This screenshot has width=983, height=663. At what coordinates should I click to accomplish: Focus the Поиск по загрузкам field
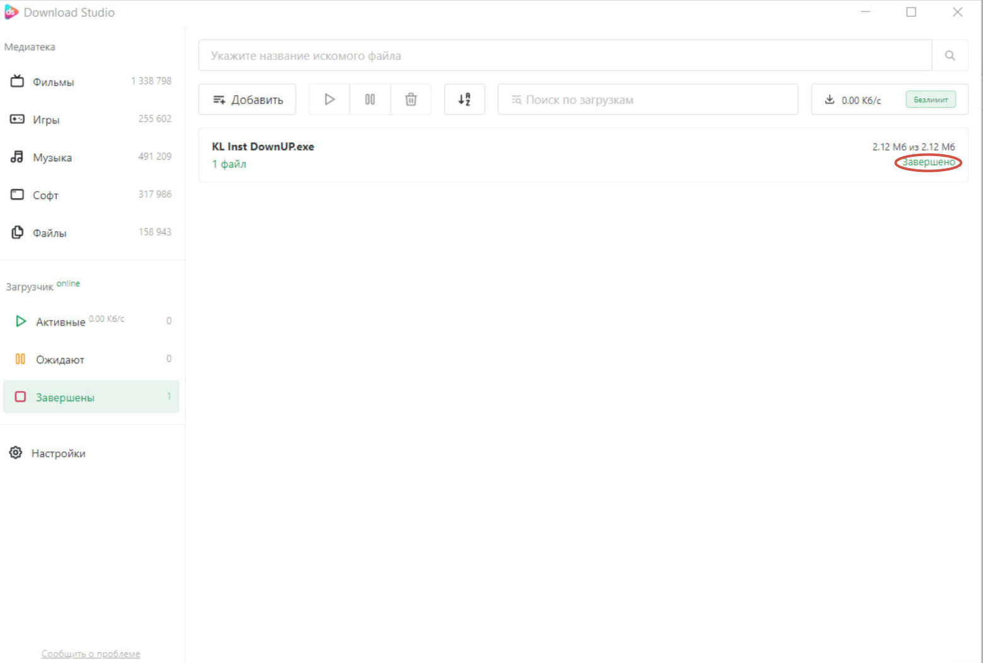coord(648,99)
